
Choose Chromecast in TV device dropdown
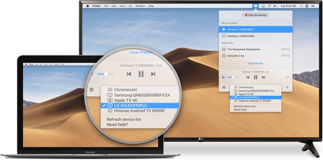click(255, 87)
